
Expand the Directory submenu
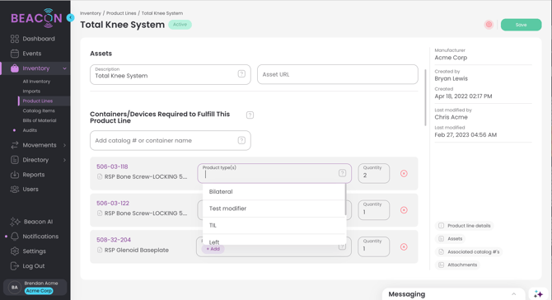pos(64,160)
